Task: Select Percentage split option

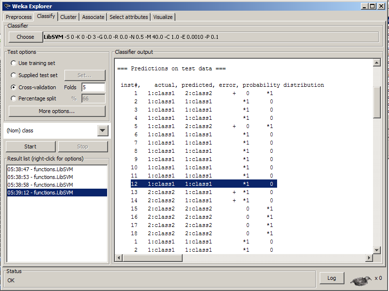Action: 14,98
